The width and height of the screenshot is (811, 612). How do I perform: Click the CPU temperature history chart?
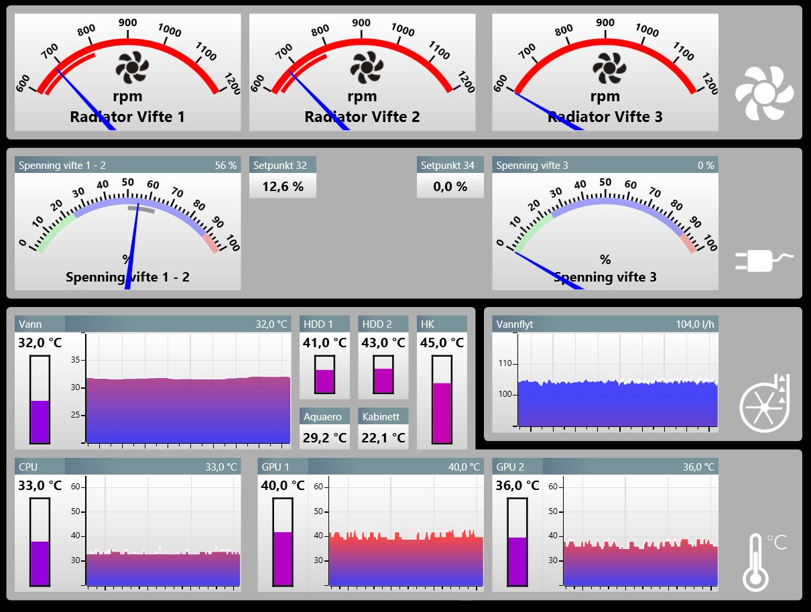tap(163, 531)
